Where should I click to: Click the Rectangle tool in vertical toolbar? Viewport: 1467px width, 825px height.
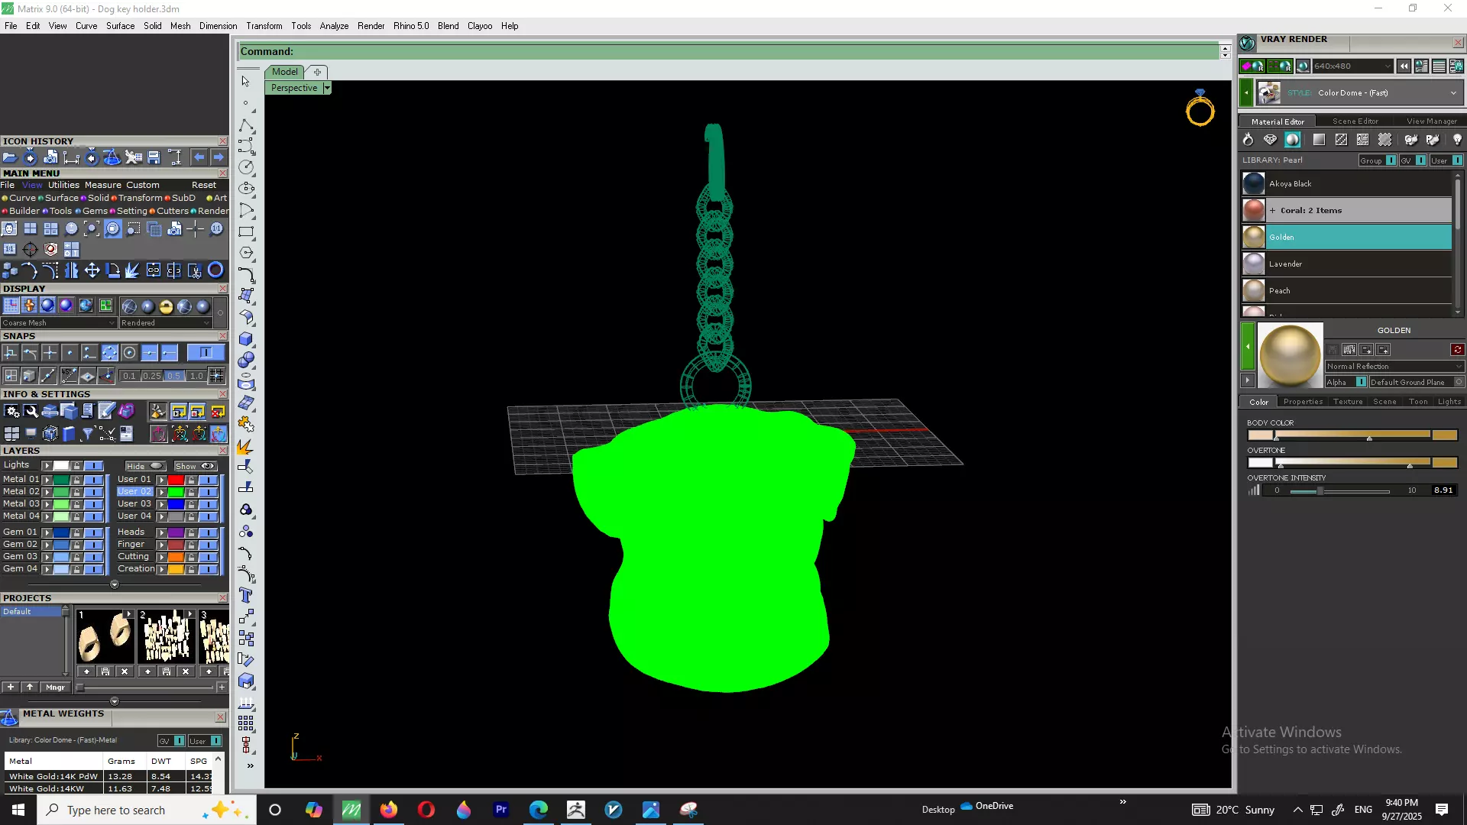246,231
